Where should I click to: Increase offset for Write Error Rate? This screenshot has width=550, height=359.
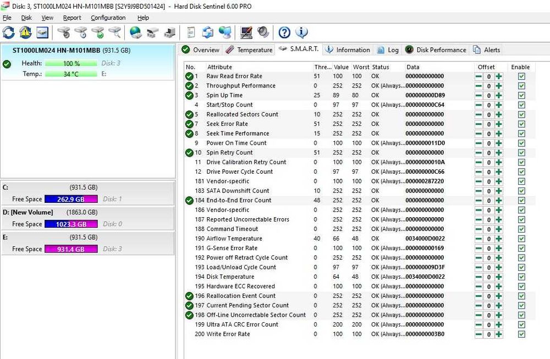coord(499,334)
